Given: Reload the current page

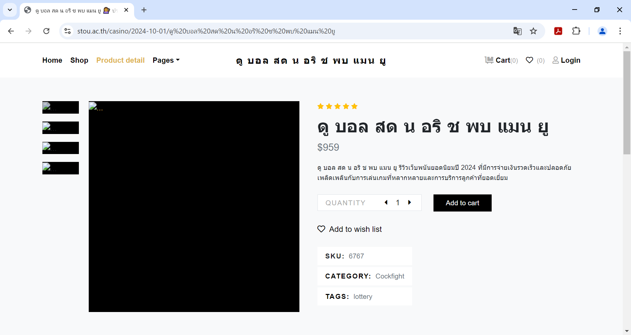Looking at the screenshot, I should click(46, 31).
